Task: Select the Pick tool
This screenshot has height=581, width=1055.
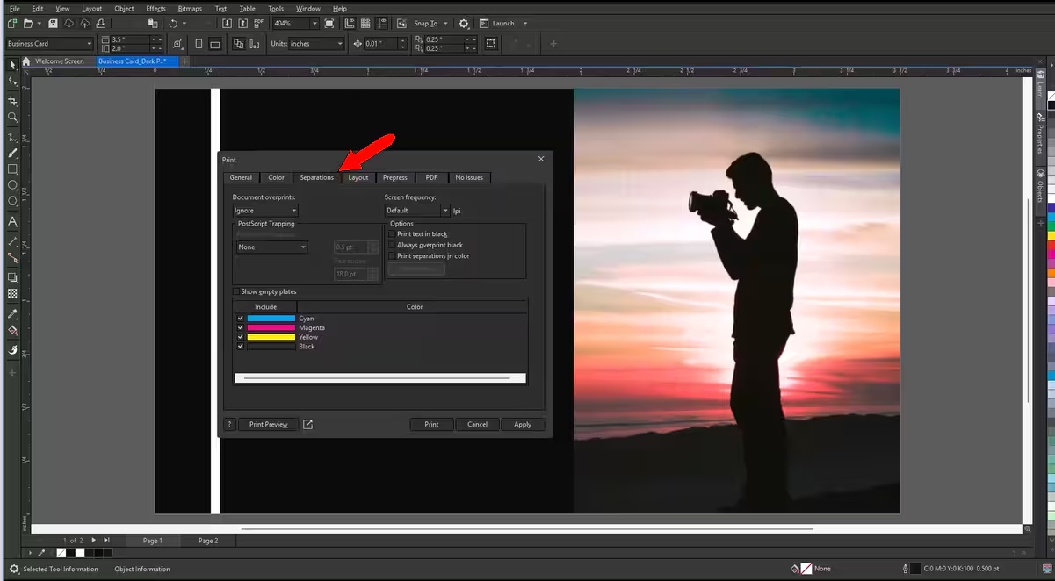Action: [12, 65]
